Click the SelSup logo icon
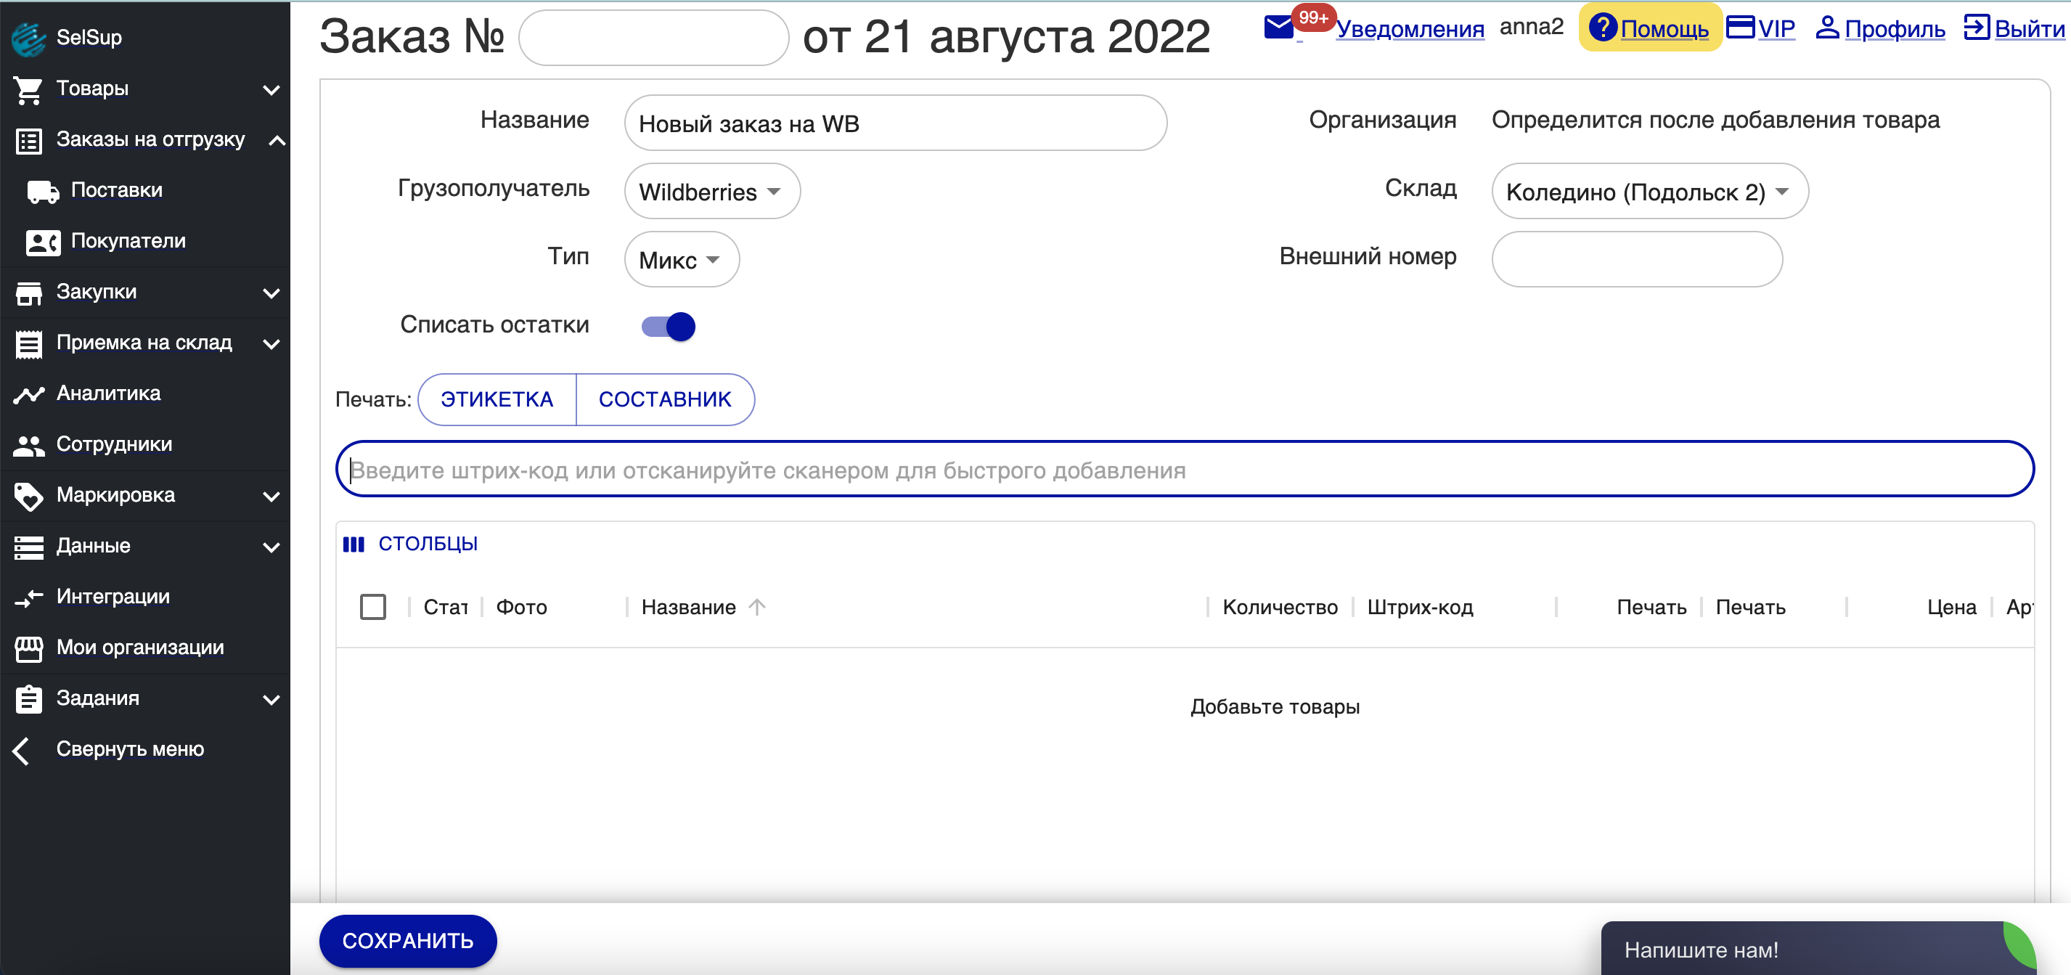Viewport: 2071px width, 975px height. [x=29, y=38]
